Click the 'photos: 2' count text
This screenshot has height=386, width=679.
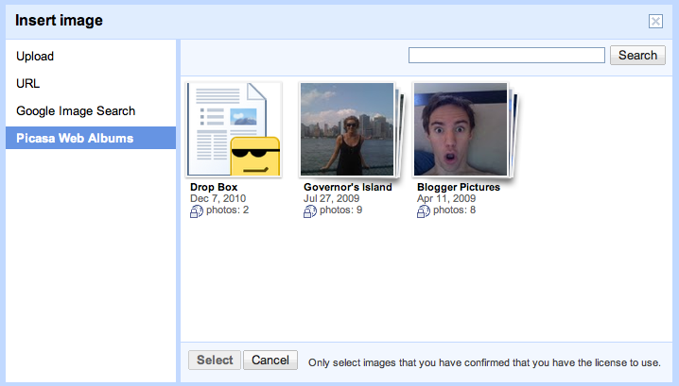click(x=227, y=210)
